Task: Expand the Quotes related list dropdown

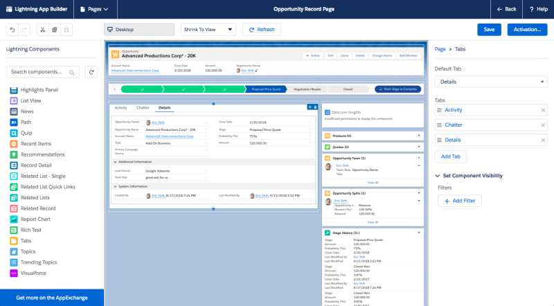Action: point(419,147)
